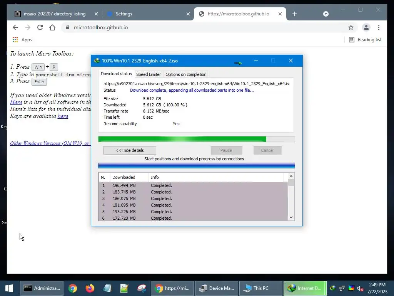
Task: Open the Download status tab
Action: (116, 74)
